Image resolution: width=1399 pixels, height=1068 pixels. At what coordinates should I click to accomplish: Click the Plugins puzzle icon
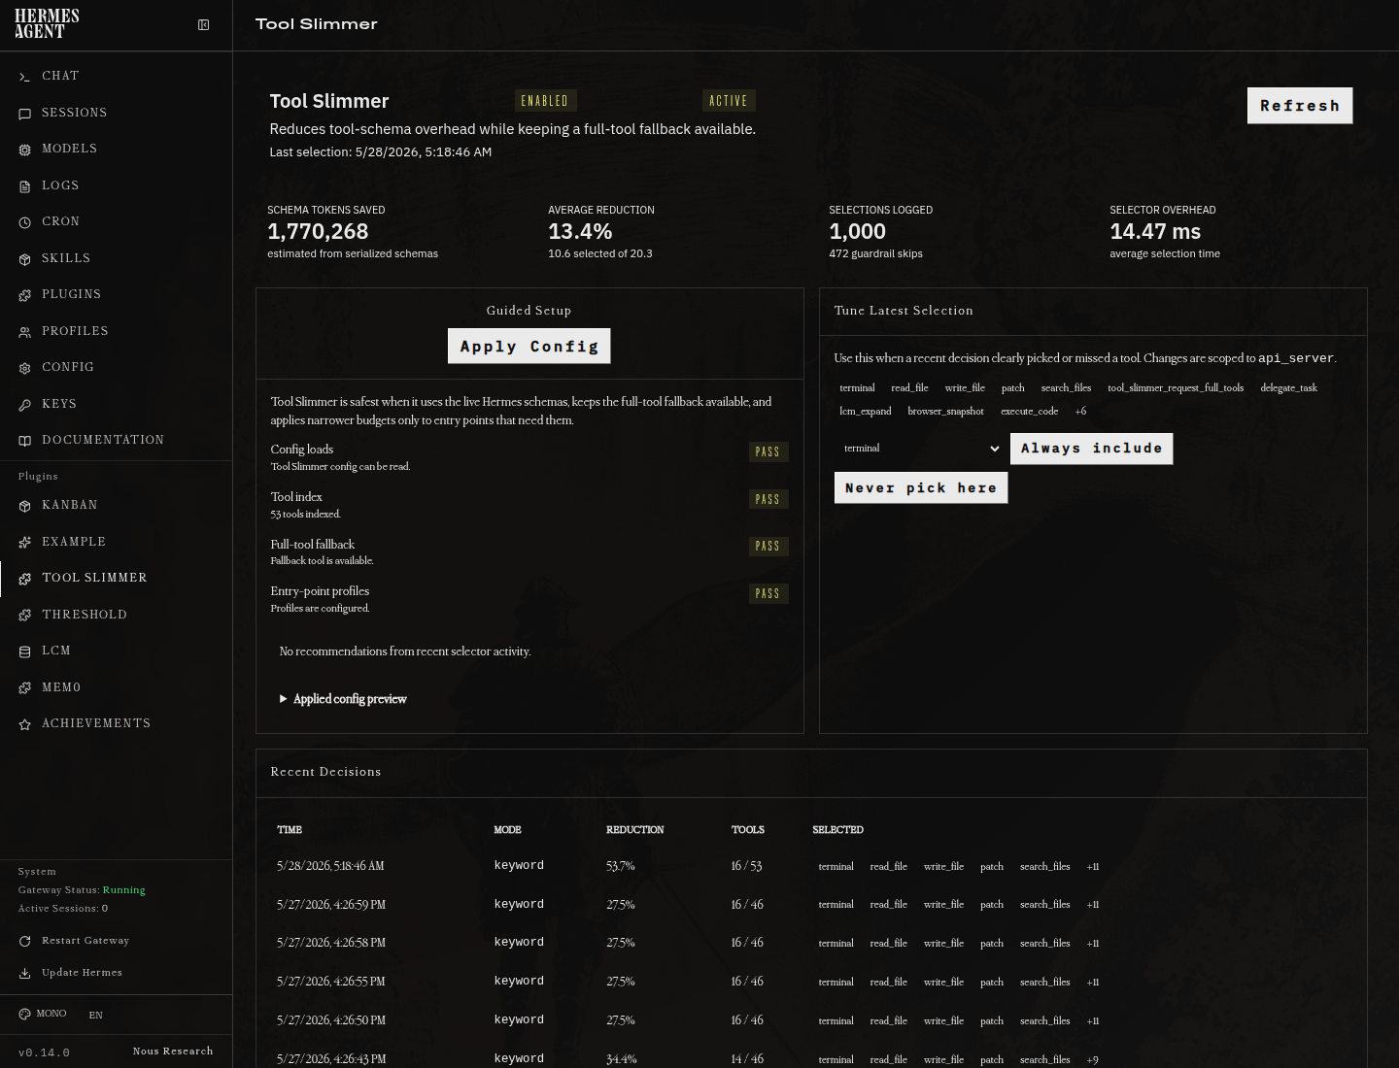[25, 295]
